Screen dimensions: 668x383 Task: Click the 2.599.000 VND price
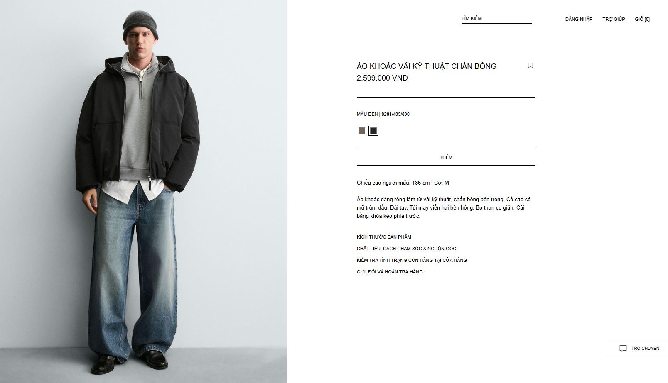tap(382, 78)
